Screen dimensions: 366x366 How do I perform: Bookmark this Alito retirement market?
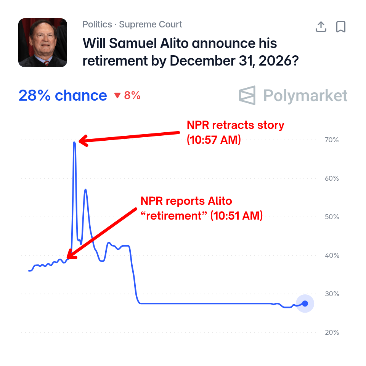pyautogui.click(x=340, y=27)
